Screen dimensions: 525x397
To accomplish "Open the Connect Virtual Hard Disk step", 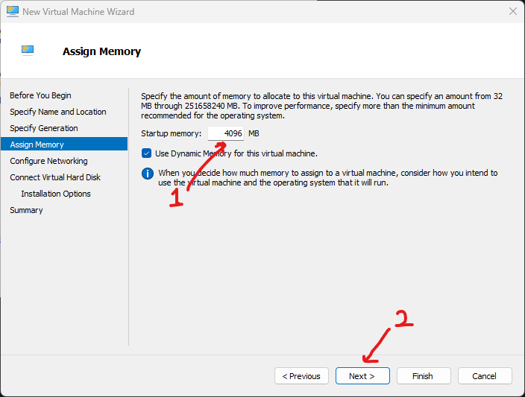I will click(x=55, y=177).
